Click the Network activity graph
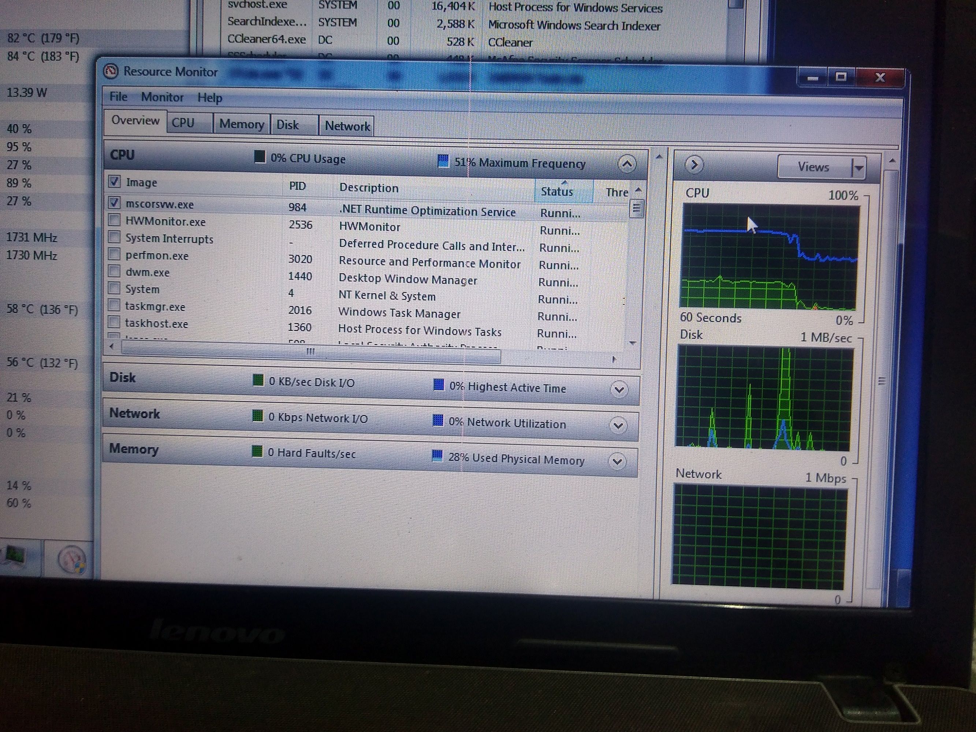This screenshot has height=732, width=976. point(759,536)
